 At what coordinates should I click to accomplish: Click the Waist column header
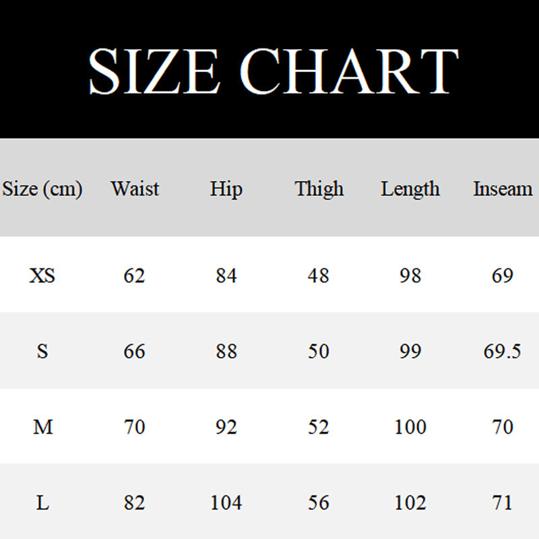(135, 189)
